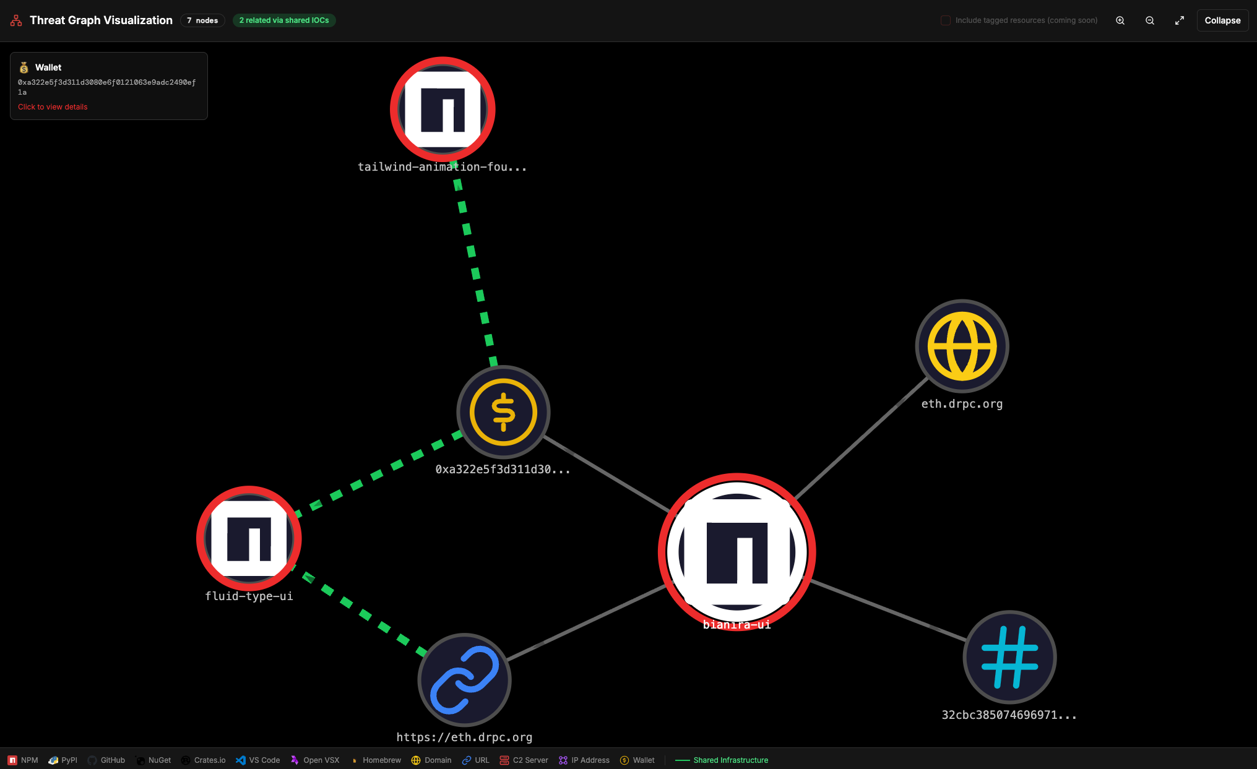Click the wallet address text in tooltip

click(106, 87)
